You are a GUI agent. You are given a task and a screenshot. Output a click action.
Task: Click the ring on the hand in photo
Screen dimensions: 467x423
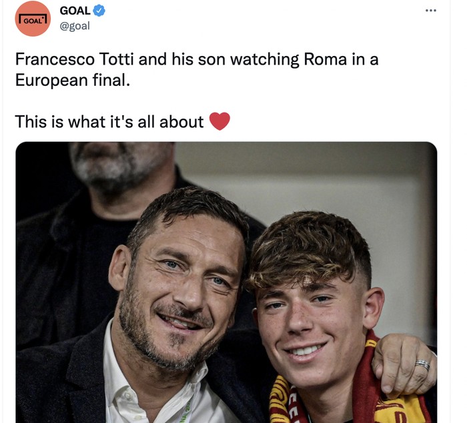click(x=422, y=365)
